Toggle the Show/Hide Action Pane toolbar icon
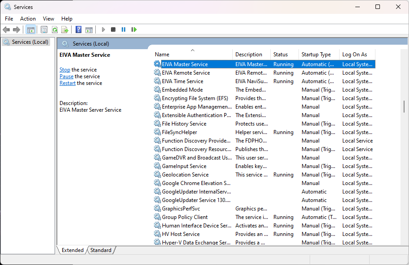This screenshot has height=265, width=409. click(x=89, y=29)
